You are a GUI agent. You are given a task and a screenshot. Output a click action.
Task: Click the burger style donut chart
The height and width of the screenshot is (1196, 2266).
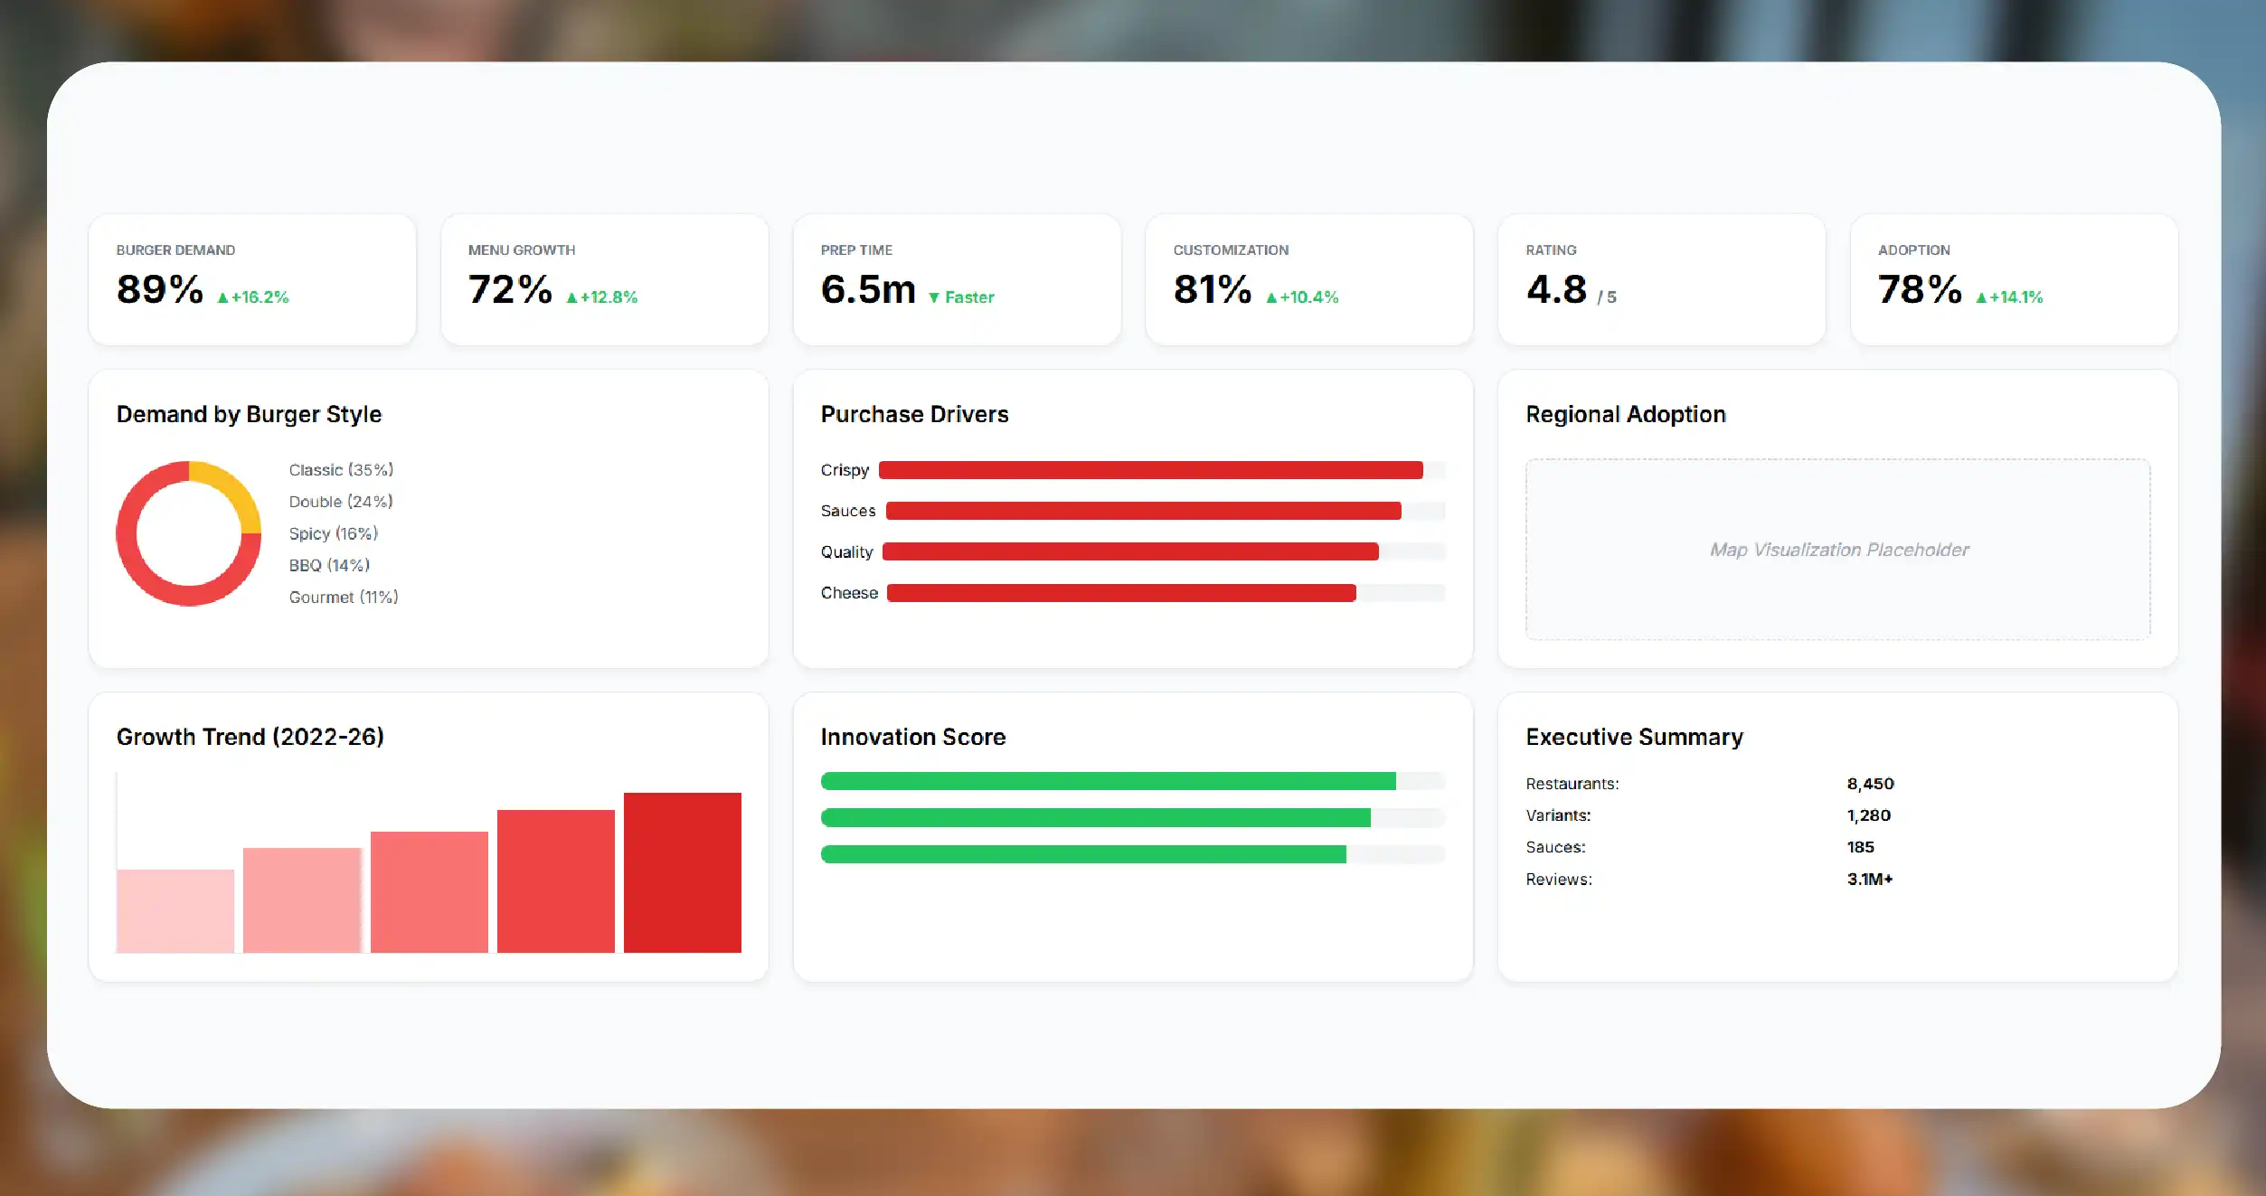(189, 533)
